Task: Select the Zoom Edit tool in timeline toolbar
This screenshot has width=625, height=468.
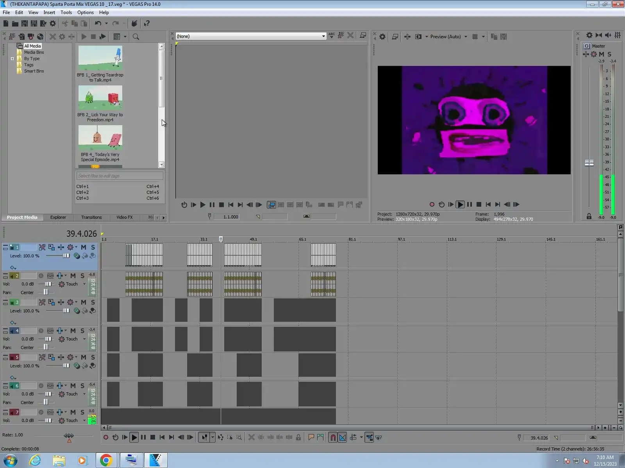Action: pyautogui.click(x=239, y=438)
